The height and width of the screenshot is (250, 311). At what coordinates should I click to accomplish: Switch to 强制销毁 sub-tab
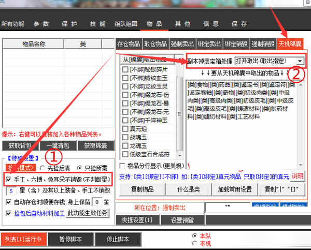click(x=263, y=44)
